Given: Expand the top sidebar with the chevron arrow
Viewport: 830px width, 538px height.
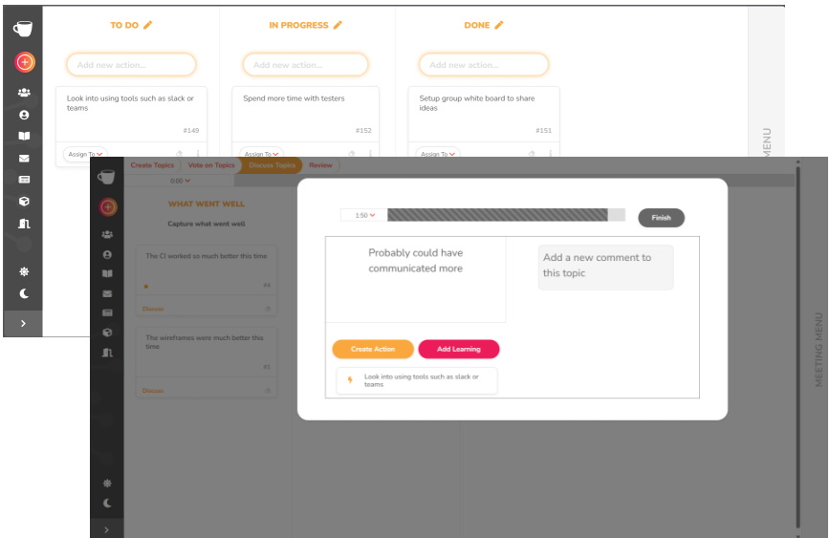Looking at the screenshot, I should click(24, 324).
